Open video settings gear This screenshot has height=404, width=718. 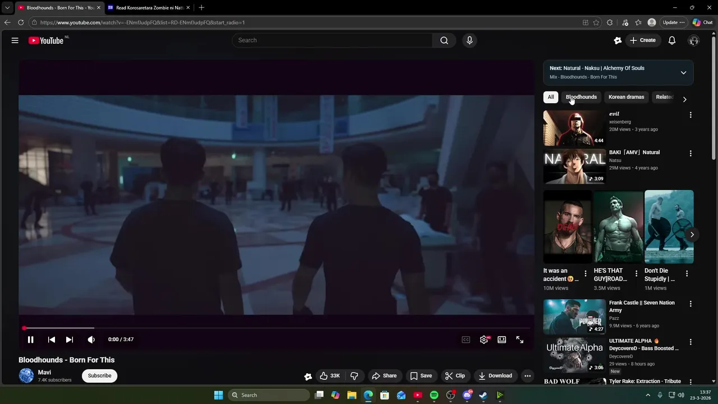(484, 339)
